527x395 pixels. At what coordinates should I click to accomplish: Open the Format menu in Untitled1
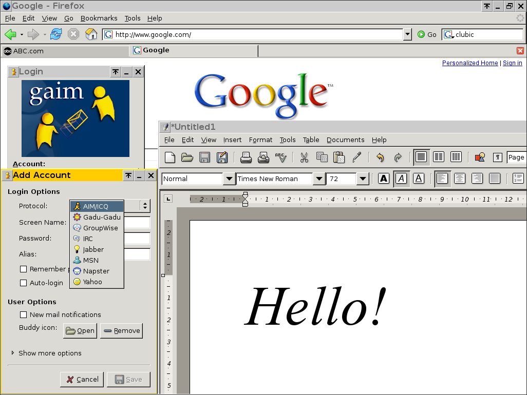pyautogui.click(x=260, y=140)
